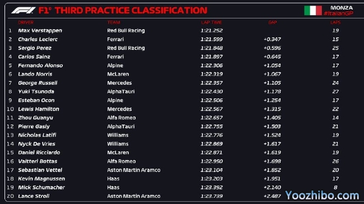Click the LAPS column header
The image size is (364, 204).
coord(335,22)
